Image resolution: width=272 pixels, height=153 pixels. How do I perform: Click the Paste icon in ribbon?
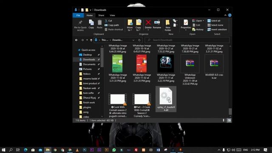99,23
